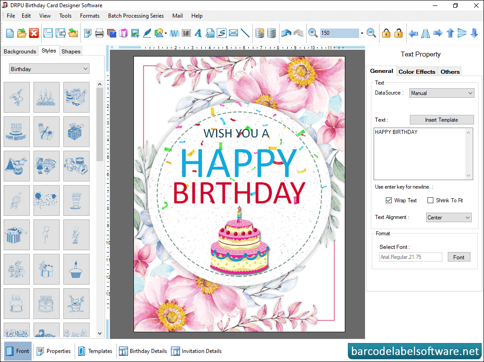
Task: Open the DataSource Manual dropdown
Action: pos(442,93)
